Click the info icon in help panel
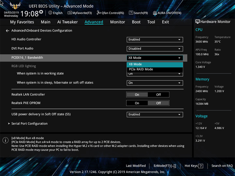 tap(6, 140)
